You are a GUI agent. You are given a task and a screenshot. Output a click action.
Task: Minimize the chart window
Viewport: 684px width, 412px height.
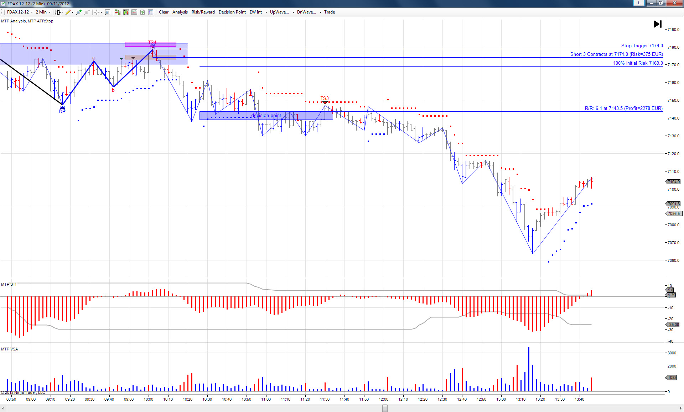point(652,3)
